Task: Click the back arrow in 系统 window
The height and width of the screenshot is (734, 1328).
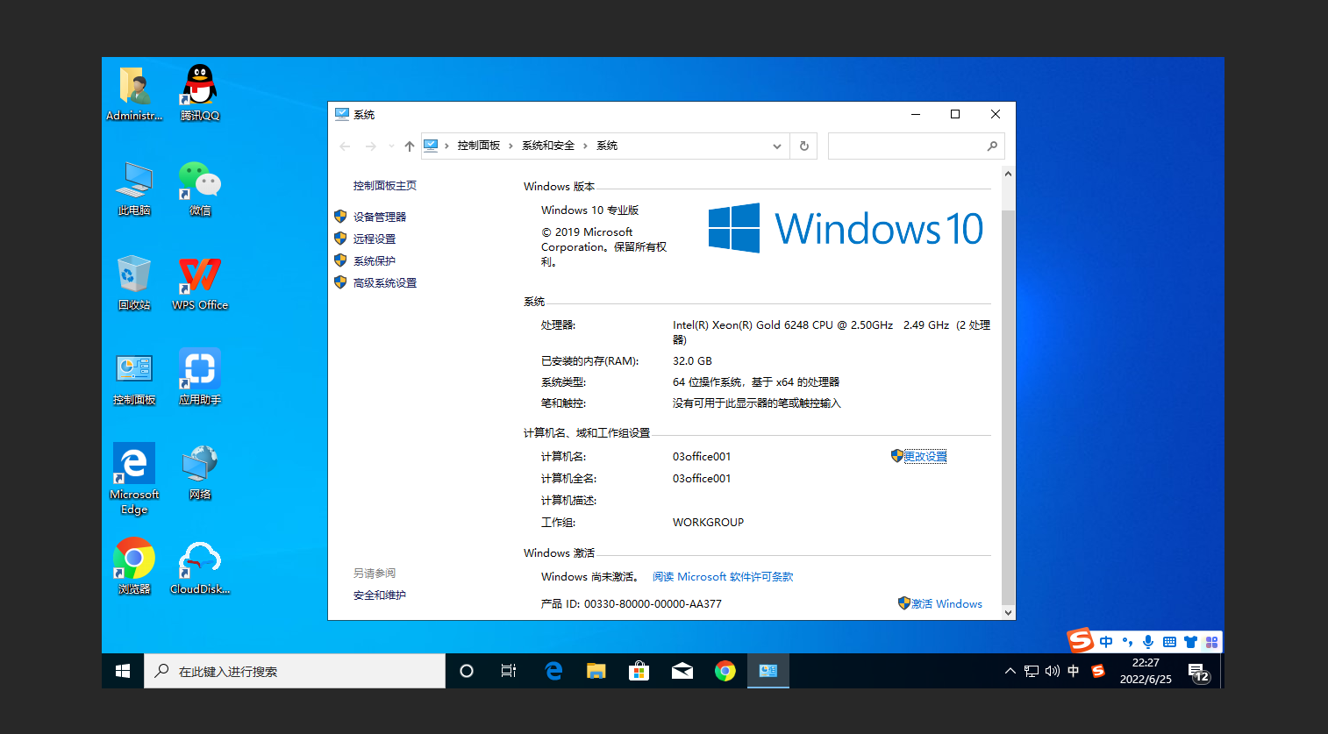Action: [345, 146]
